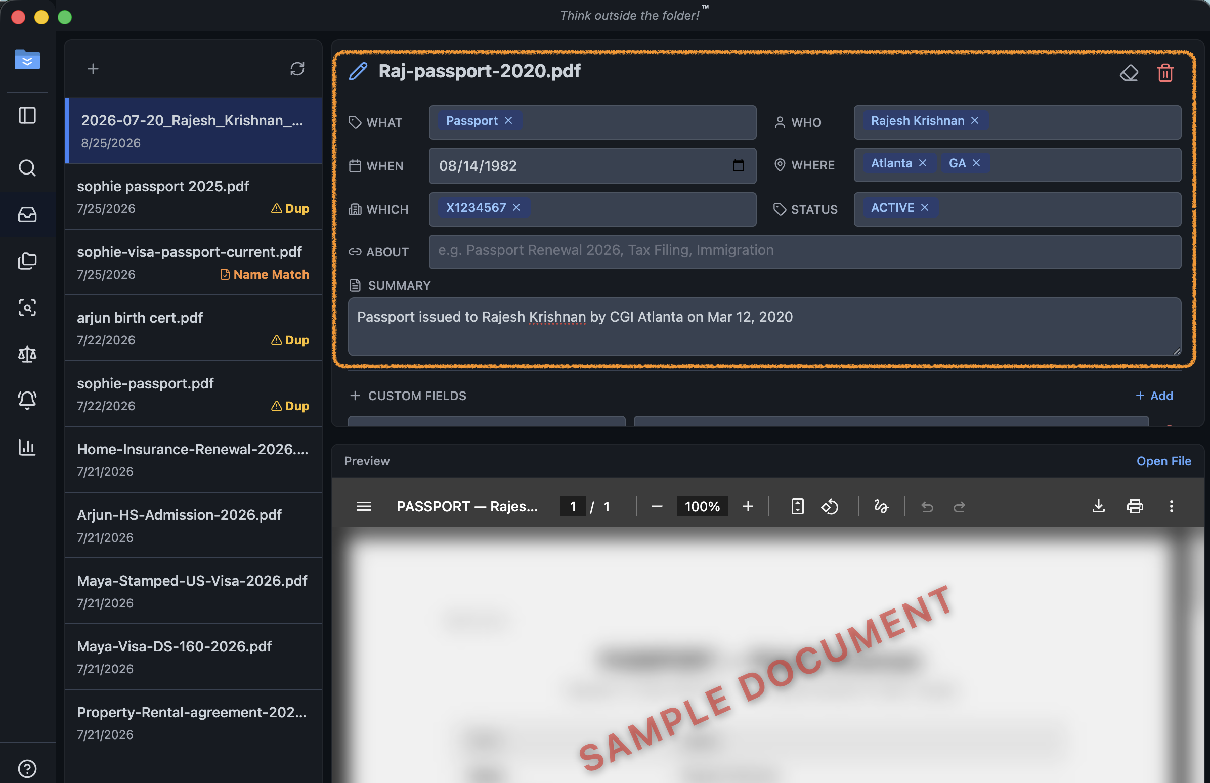Open the calendar picker in the WHEN field
The width and height of the screenshot is (1210, 783).
738,165
